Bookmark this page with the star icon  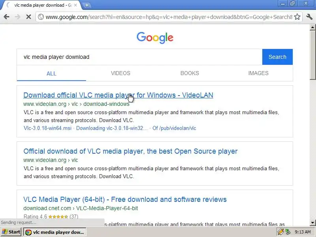(297, 17)
